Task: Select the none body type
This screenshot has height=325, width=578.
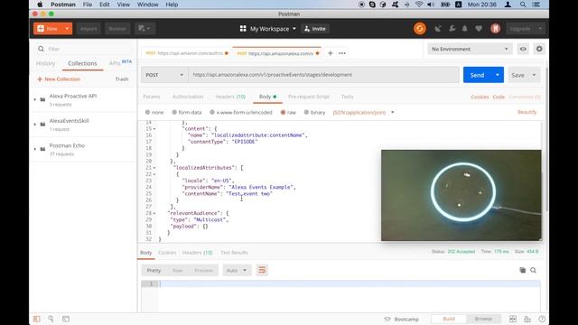Action: (x=147, y=112)
